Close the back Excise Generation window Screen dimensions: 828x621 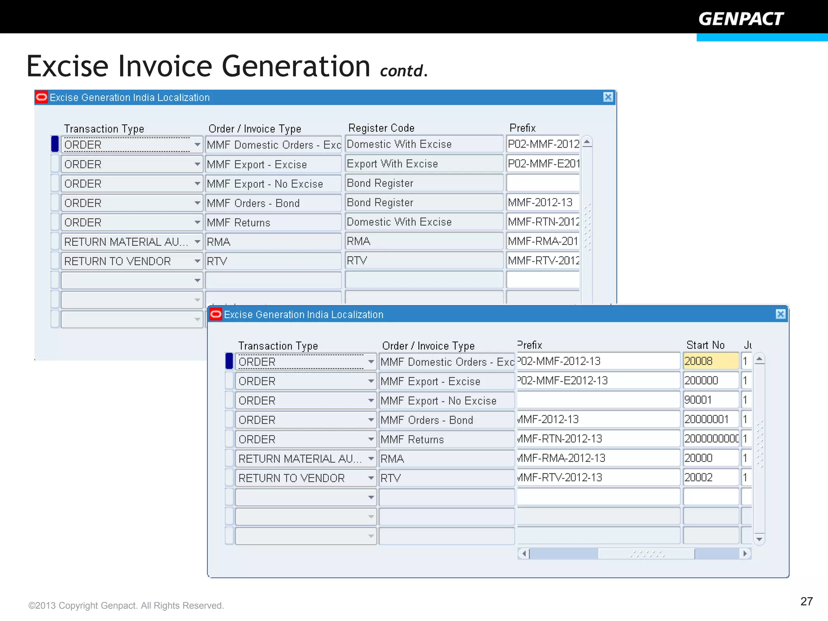[608, 97]
